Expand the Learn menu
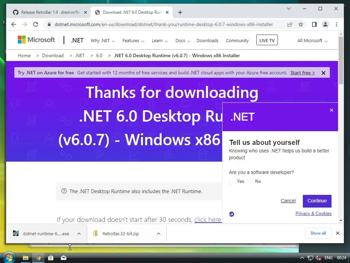This screenshot has width=350, height=263. coord(160,41)
